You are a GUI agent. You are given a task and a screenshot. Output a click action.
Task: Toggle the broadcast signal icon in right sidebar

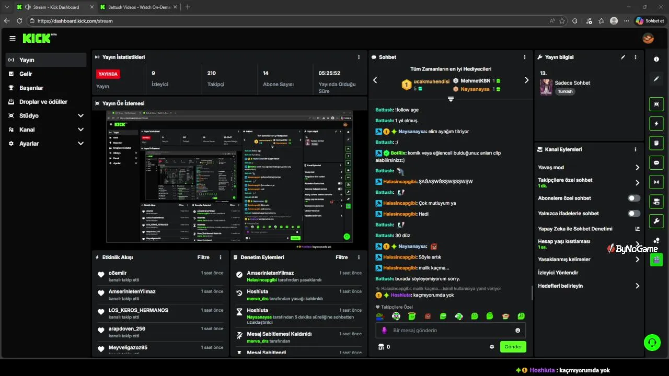[x=656, y=182]
